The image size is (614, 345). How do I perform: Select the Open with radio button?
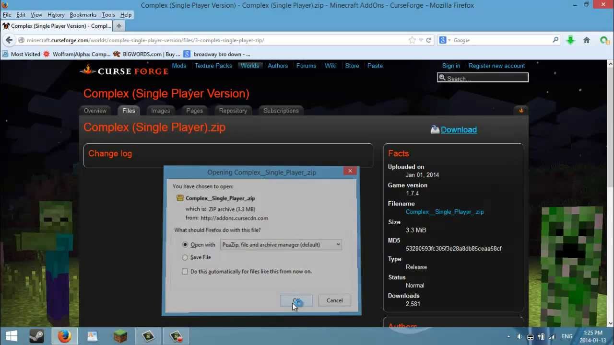click(185, 244)
